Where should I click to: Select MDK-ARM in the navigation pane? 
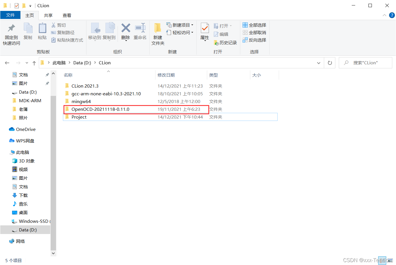tap(27, 101)
